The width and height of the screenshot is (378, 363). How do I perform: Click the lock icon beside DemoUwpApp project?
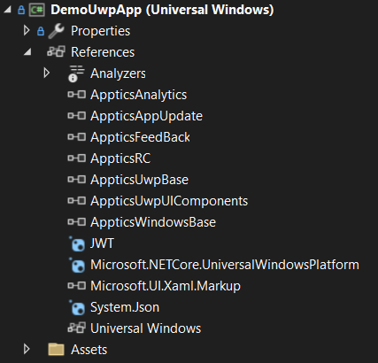[21, 10]
